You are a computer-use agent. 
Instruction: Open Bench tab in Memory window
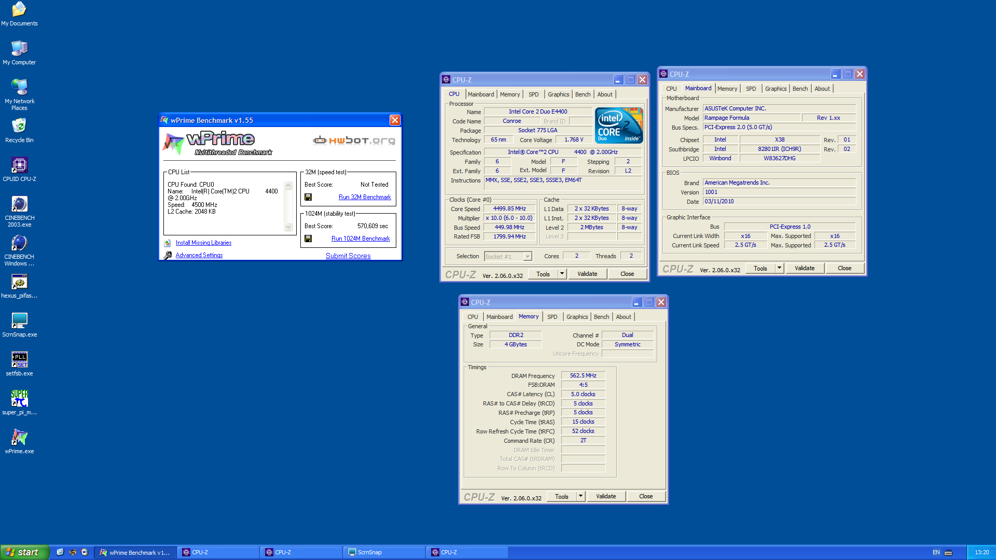(x=601, y=317)
